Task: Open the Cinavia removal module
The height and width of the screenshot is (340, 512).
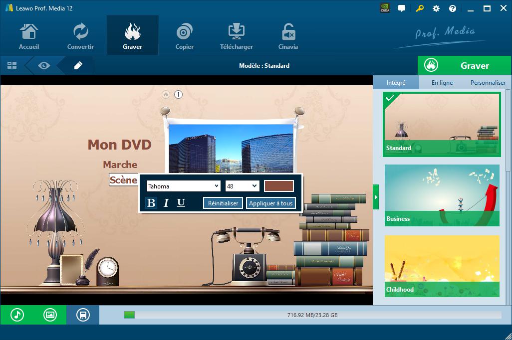Action: tap(288, 36)
